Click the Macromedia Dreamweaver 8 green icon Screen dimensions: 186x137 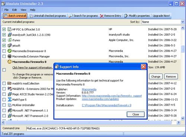pyautogui.click(x=9, y=51)
